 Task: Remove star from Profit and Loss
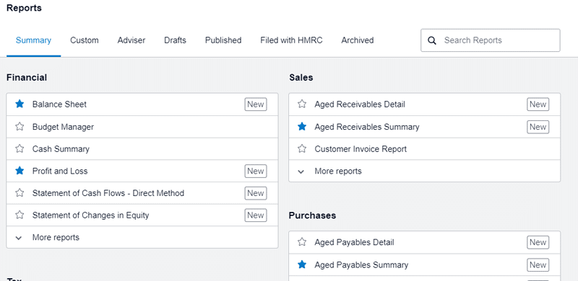pos(20,171)
